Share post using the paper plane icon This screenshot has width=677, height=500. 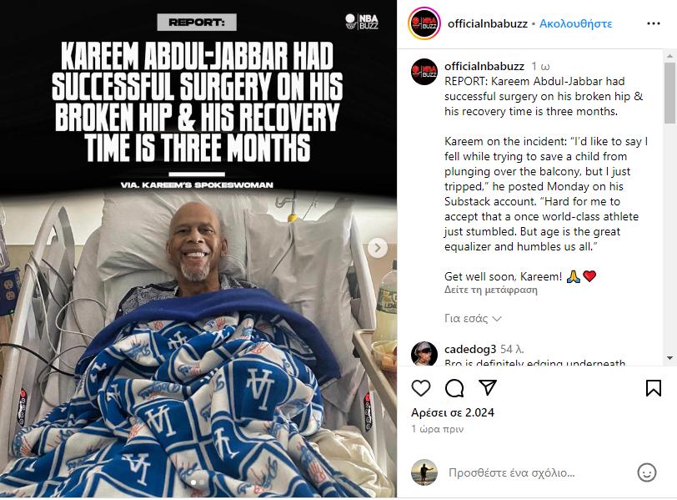point(488,387)
